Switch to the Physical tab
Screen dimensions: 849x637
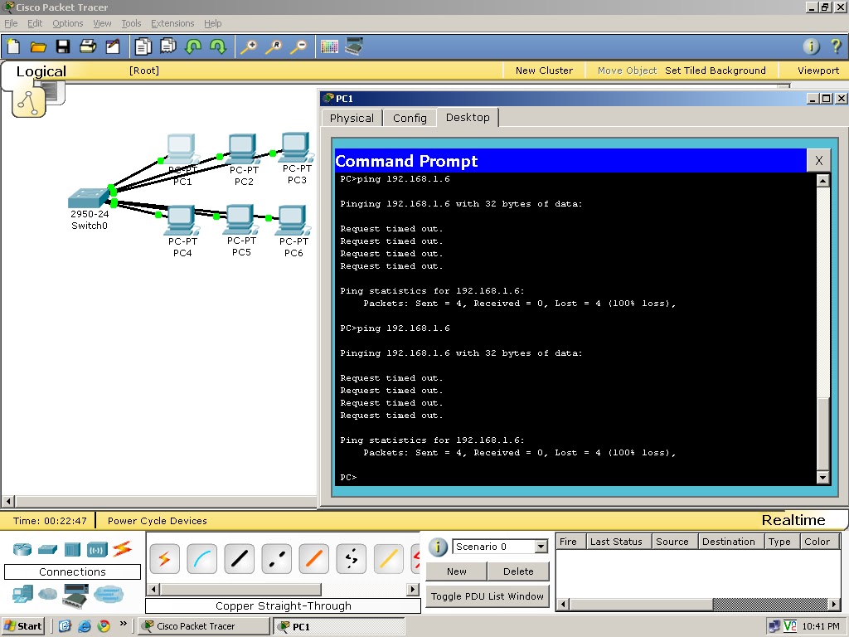point(351,118)
